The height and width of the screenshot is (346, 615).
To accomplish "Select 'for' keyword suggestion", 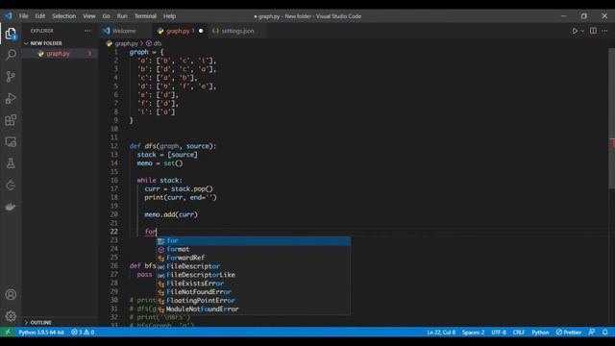I will coord(254,241).
